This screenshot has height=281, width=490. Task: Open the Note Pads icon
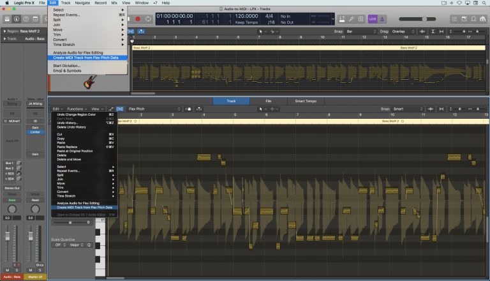(464, 19)
